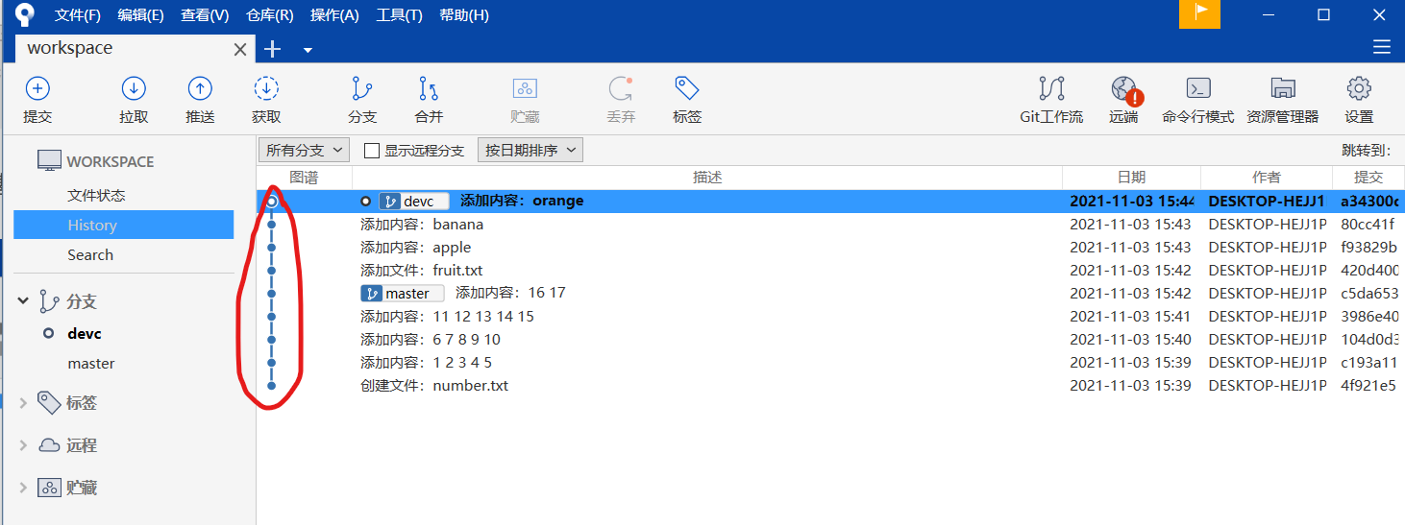Open the 操作(A) menu
The height and width of the screenshot is (525, 1405).
coord(334,15)
